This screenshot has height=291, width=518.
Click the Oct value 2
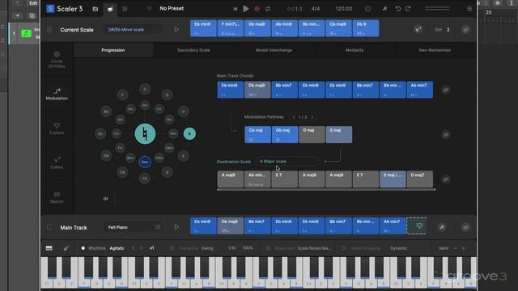pyautogui.click(x=448, y=29)
